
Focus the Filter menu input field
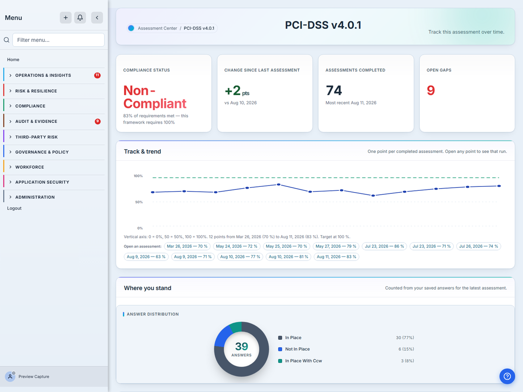pos(58,40)
